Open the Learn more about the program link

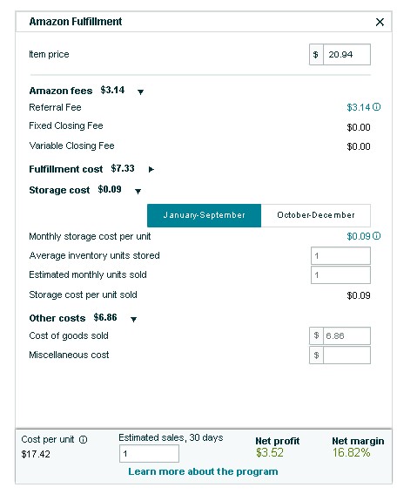click(203, 471)
